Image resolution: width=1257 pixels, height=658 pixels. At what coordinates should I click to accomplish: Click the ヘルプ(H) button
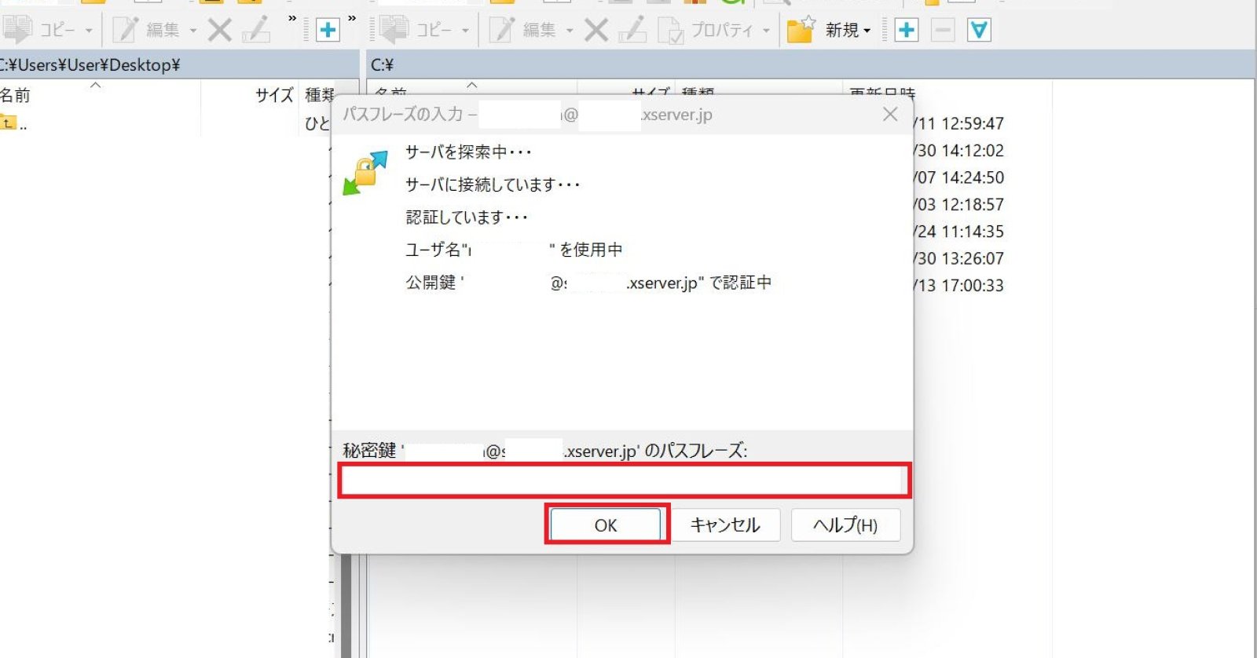click(845, 525)
